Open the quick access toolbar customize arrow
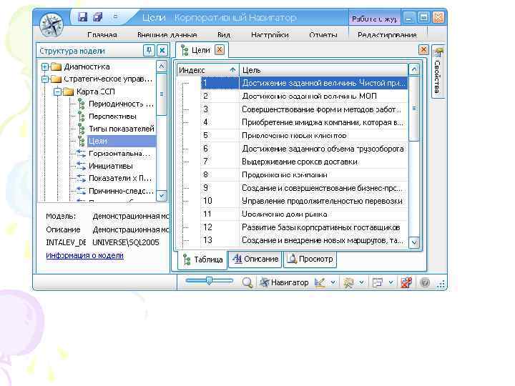Image resolution: width=515 pixels, height=386 pixels. (115, 16)
